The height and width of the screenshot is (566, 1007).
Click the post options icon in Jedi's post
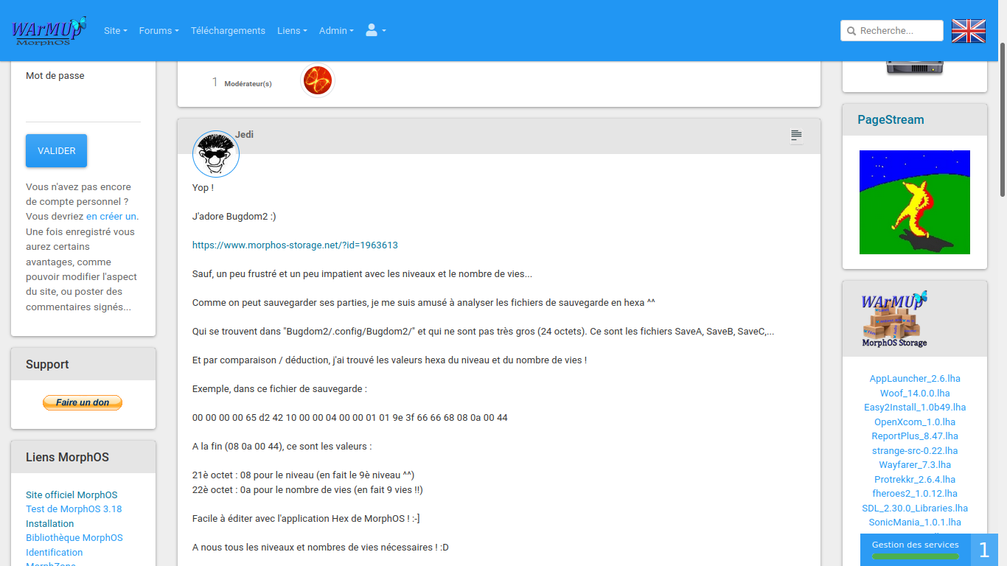point(796,136)
